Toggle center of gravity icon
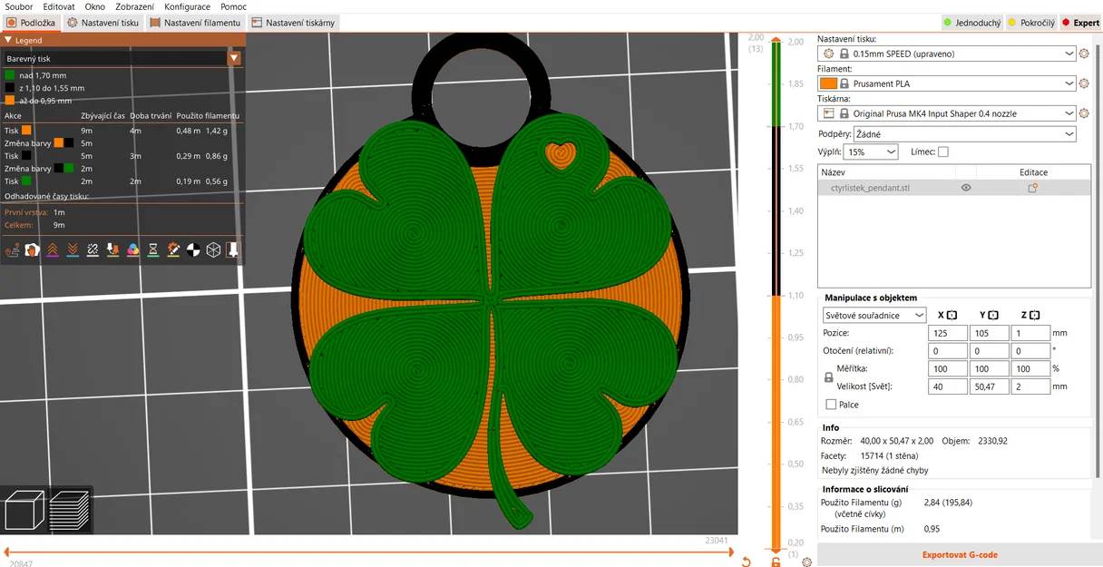1103x567 pixels. coord(193,249)
